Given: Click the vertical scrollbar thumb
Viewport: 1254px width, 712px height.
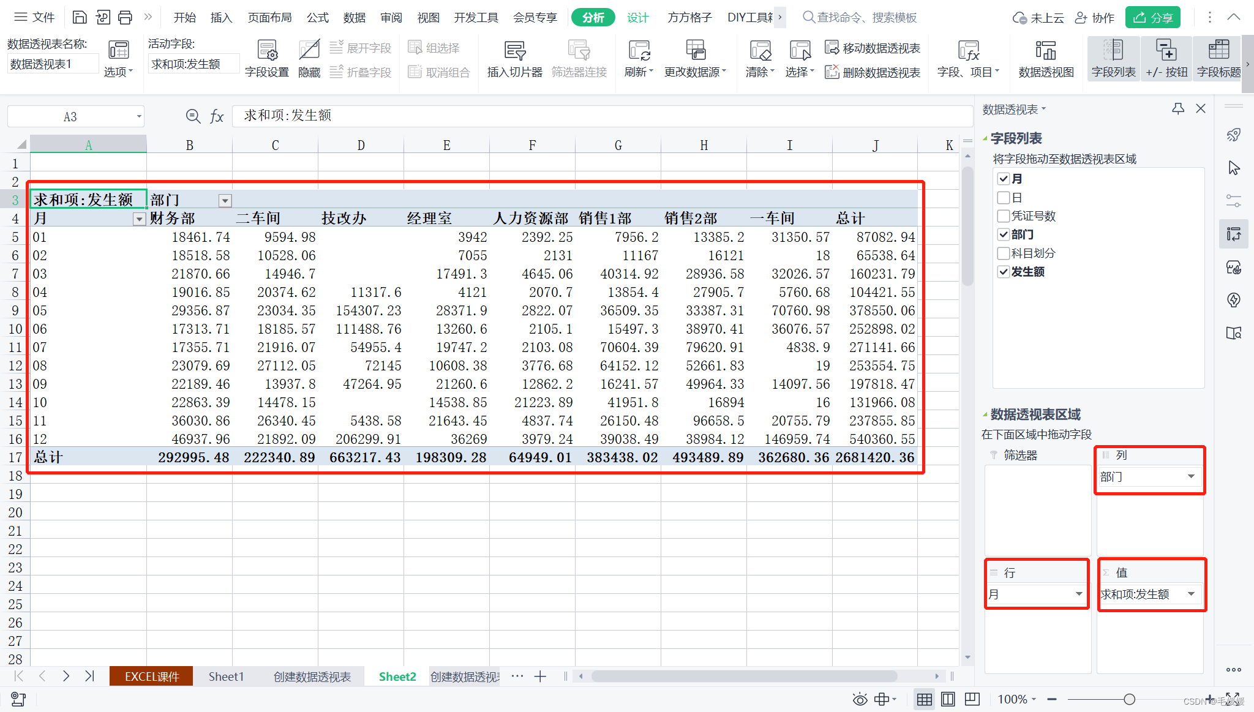Looking at the screenshot, I should (967, 227).
